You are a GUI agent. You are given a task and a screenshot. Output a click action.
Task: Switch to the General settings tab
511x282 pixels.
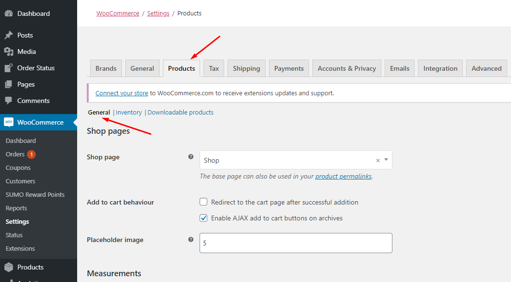(142, 68)
